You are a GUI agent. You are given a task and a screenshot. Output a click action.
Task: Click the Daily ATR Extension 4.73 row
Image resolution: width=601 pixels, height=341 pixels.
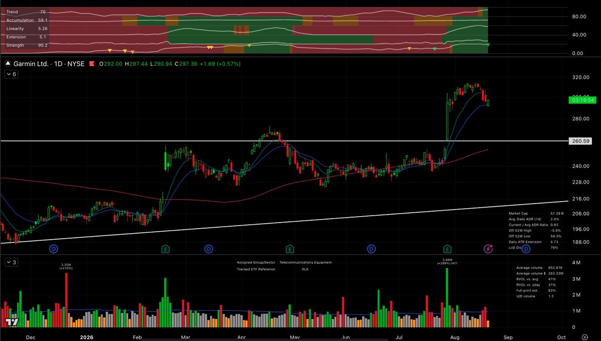533,242
